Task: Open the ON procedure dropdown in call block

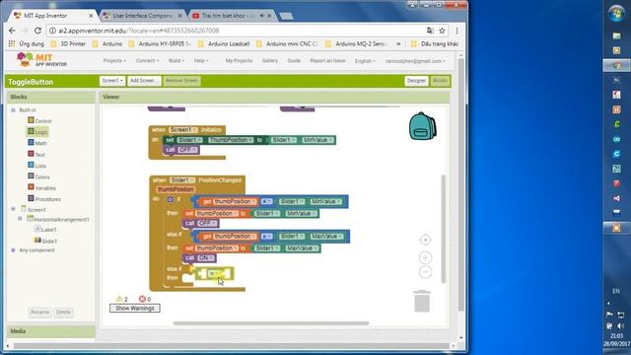Action: pos(206,258)
